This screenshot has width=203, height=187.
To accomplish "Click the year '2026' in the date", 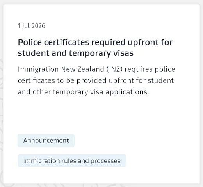I will (x=38, y=26).
